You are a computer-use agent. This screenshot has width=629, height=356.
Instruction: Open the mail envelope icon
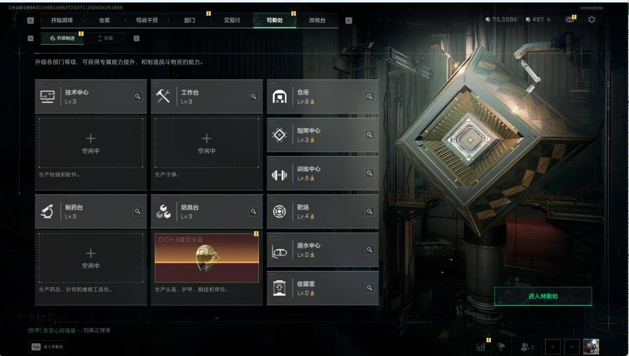point(570,20)
